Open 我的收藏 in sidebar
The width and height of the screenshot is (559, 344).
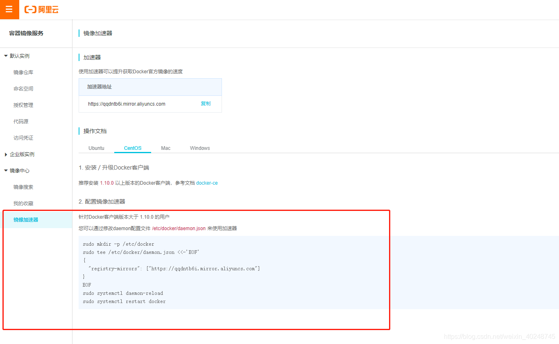pos(23,204)
